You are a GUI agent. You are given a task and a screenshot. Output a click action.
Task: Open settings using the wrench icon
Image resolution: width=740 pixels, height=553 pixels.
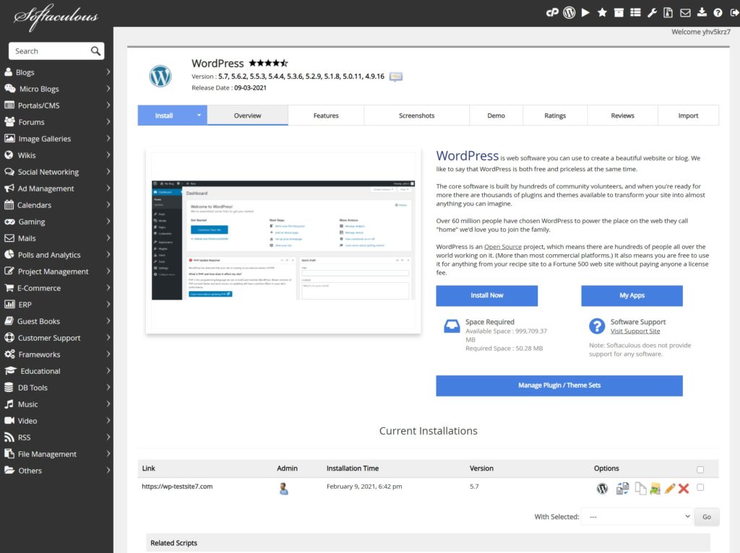coord(653,12)
